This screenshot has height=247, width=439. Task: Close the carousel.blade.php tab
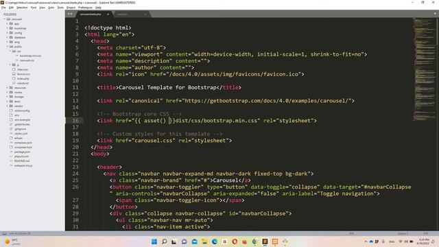pyautogui.click(x=108, y=14)
